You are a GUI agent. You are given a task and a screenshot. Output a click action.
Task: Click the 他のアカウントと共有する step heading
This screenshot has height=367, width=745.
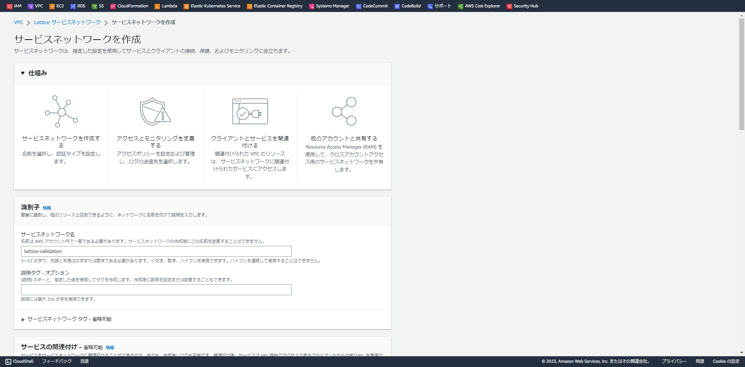[x=344, y=138]
